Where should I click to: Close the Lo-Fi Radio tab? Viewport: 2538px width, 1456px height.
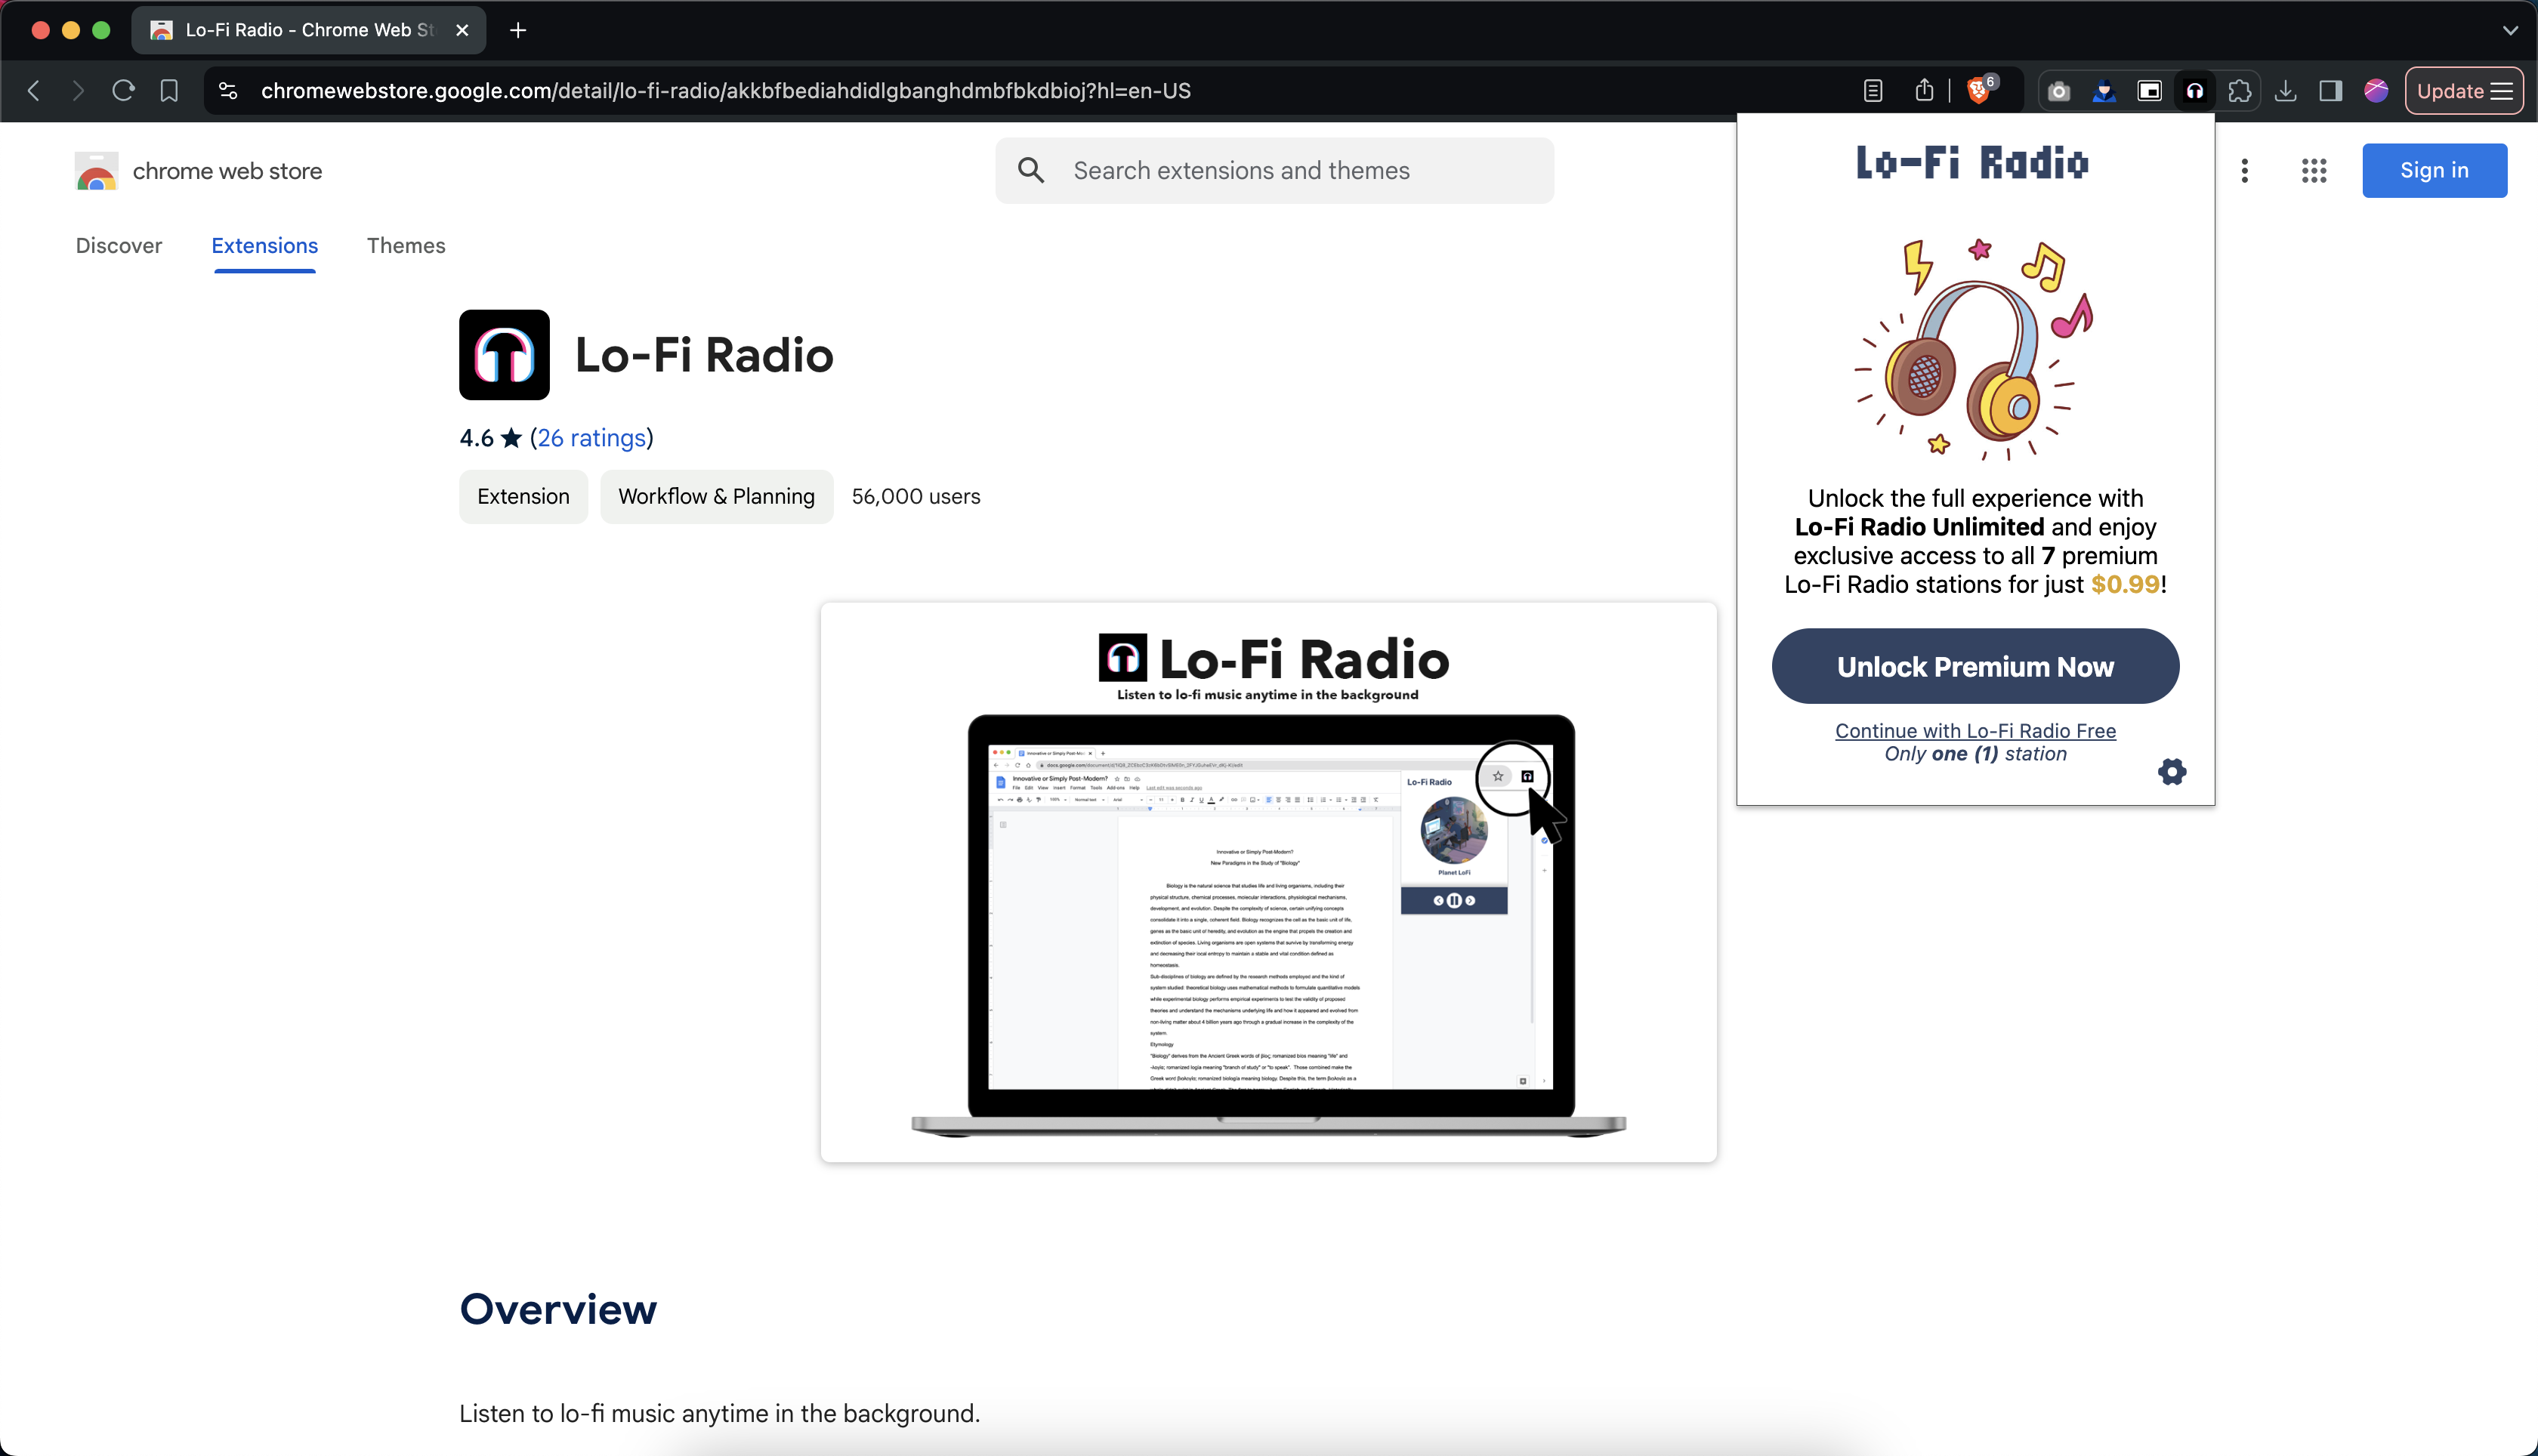click(x=462, y=30)
